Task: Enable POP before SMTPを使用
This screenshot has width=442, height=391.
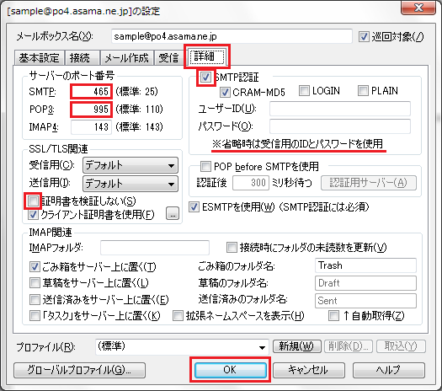Action: [x=205, y=167]
